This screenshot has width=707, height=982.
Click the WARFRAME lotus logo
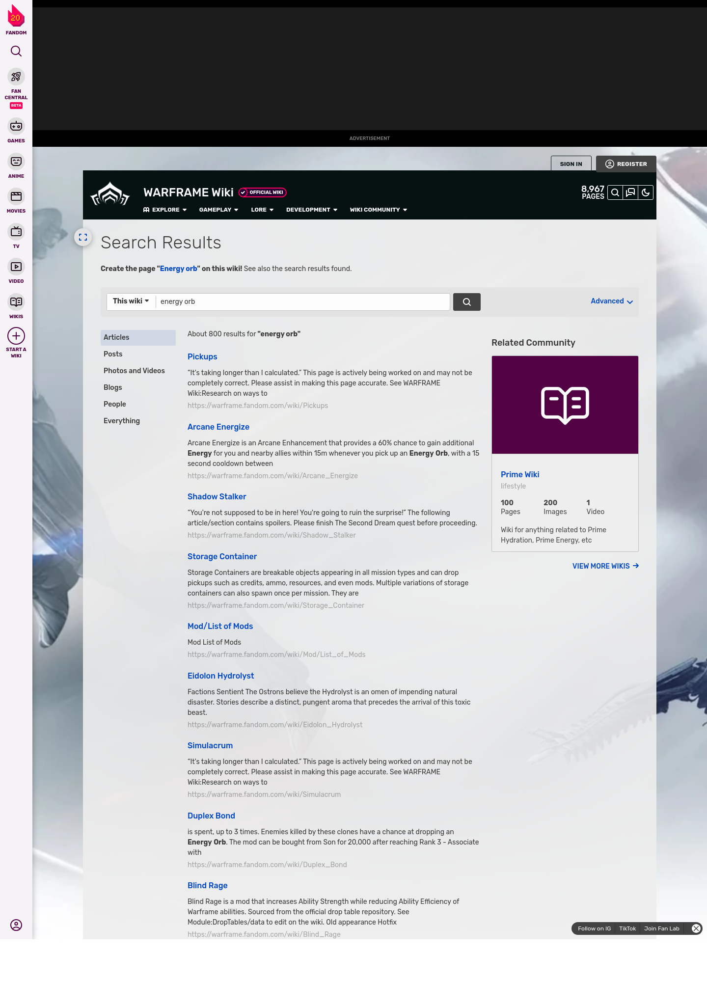110,195
